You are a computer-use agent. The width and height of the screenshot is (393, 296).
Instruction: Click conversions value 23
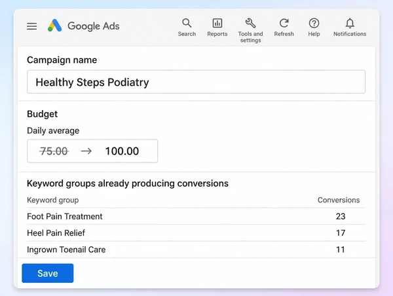pyautogui.click(x=341, y=216)
